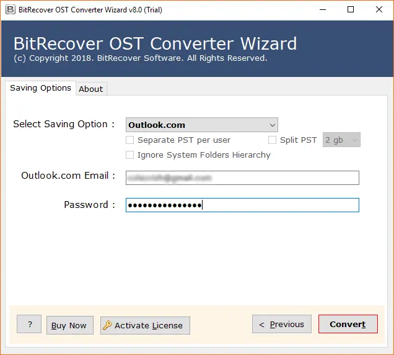
Task: Click inside the Password field
Action: (x=242, y=205)
